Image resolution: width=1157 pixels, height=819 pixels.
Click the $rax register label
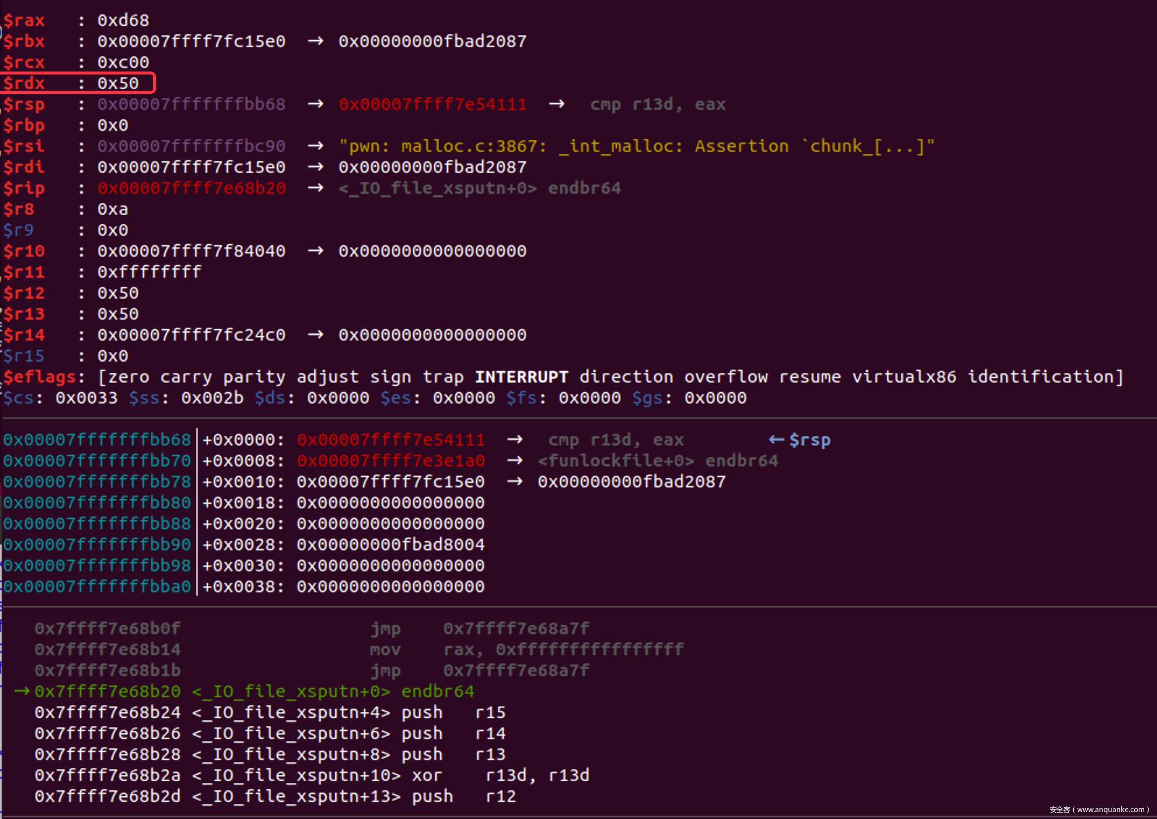coord(24,21)
